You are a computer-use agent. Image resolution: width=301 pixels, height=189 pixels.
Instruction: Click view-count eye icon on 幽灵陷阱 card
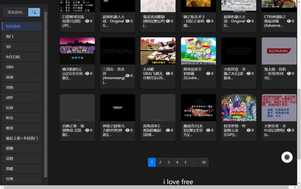click(x=87, y=73)
